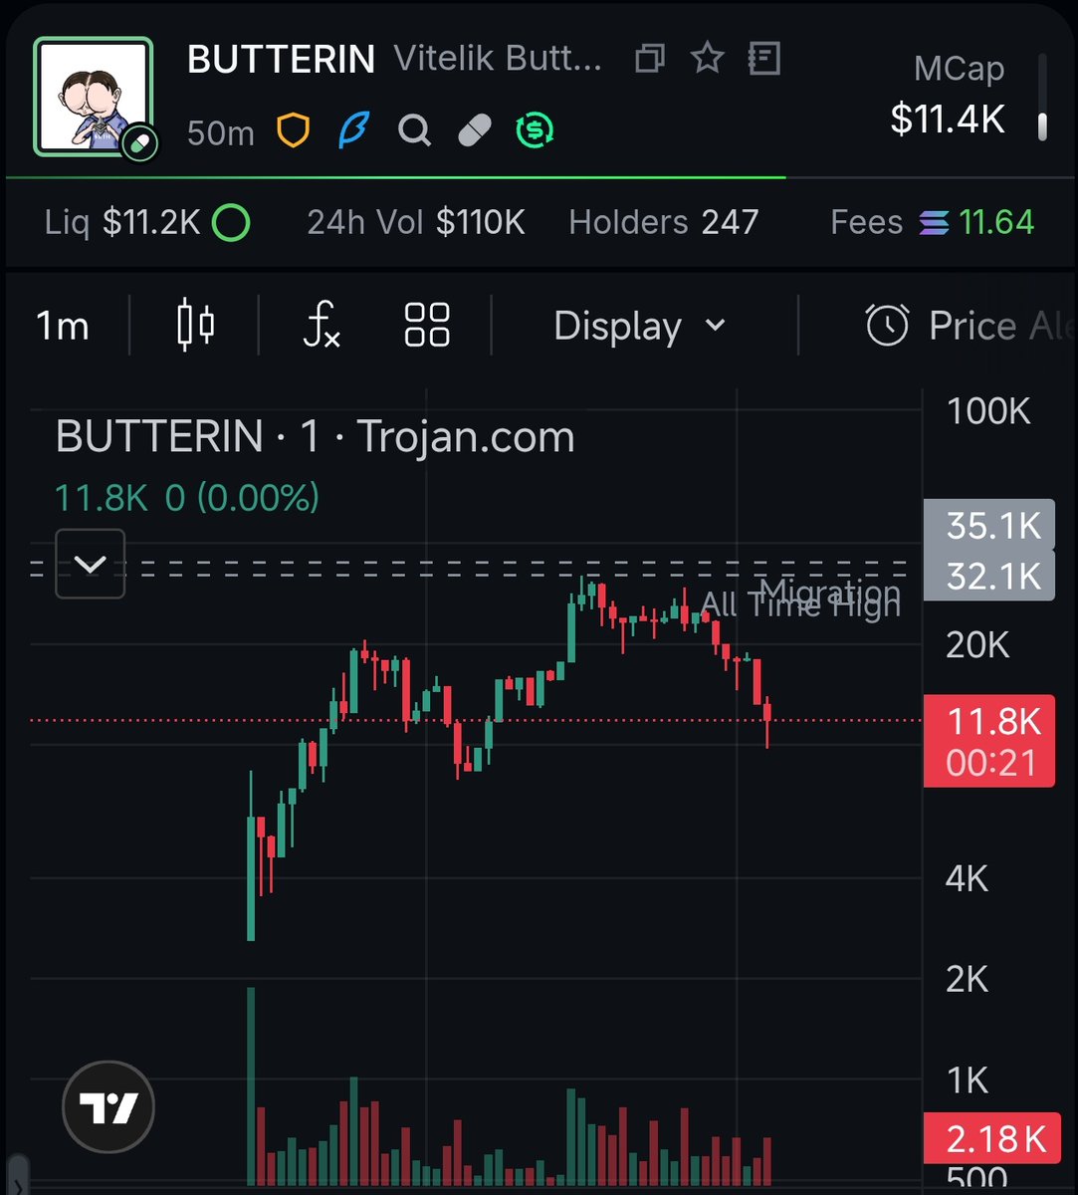This screenshot has width=1078, height=1195.
Task: Click the Liq $11.2K stat
Action: pyautogui.click(x=123, y=222)
